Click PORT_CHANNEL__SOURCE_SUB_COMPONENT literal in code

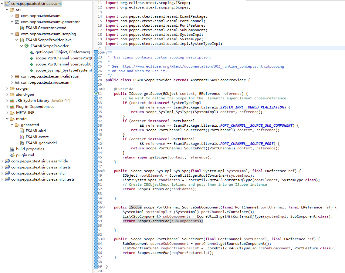(x=256, y=125)
